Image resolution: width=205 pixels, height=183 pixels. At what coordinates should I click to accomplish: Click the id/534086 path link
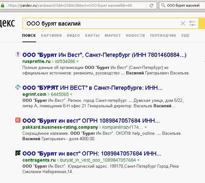tap(65, 61)
